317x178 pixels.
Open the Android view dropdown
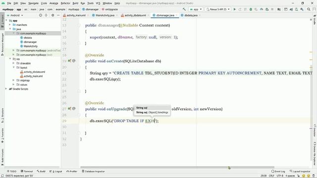[x=15, y=15]
